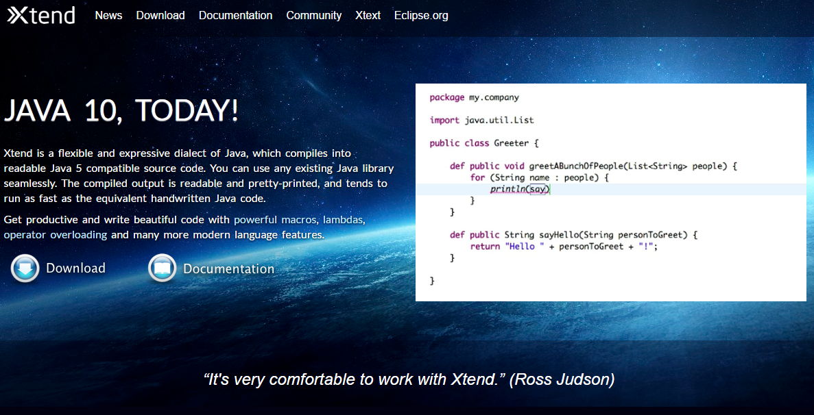The image size is (814, 415).
Task: Click the Documentation label beside the book icon
Action: point(228,269)
